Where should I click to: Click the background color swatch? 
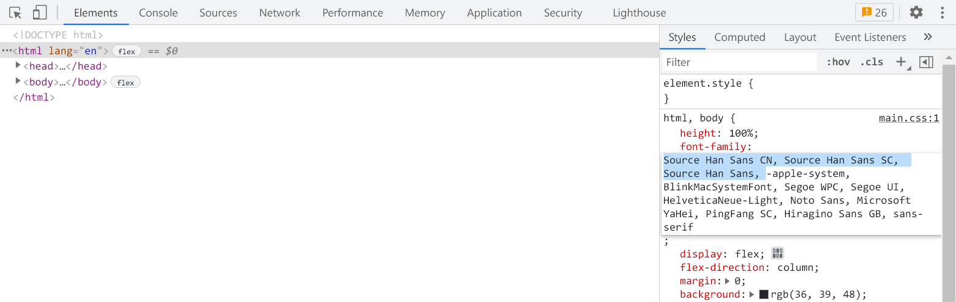(x=764, y=295)
